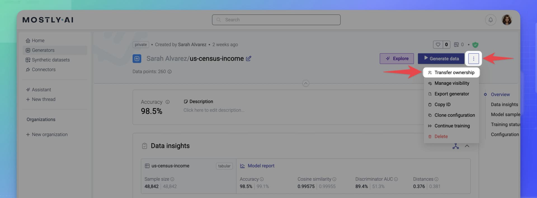537x198 pixels.
Task: Open the user profile avatar
Action: [507, 20]
